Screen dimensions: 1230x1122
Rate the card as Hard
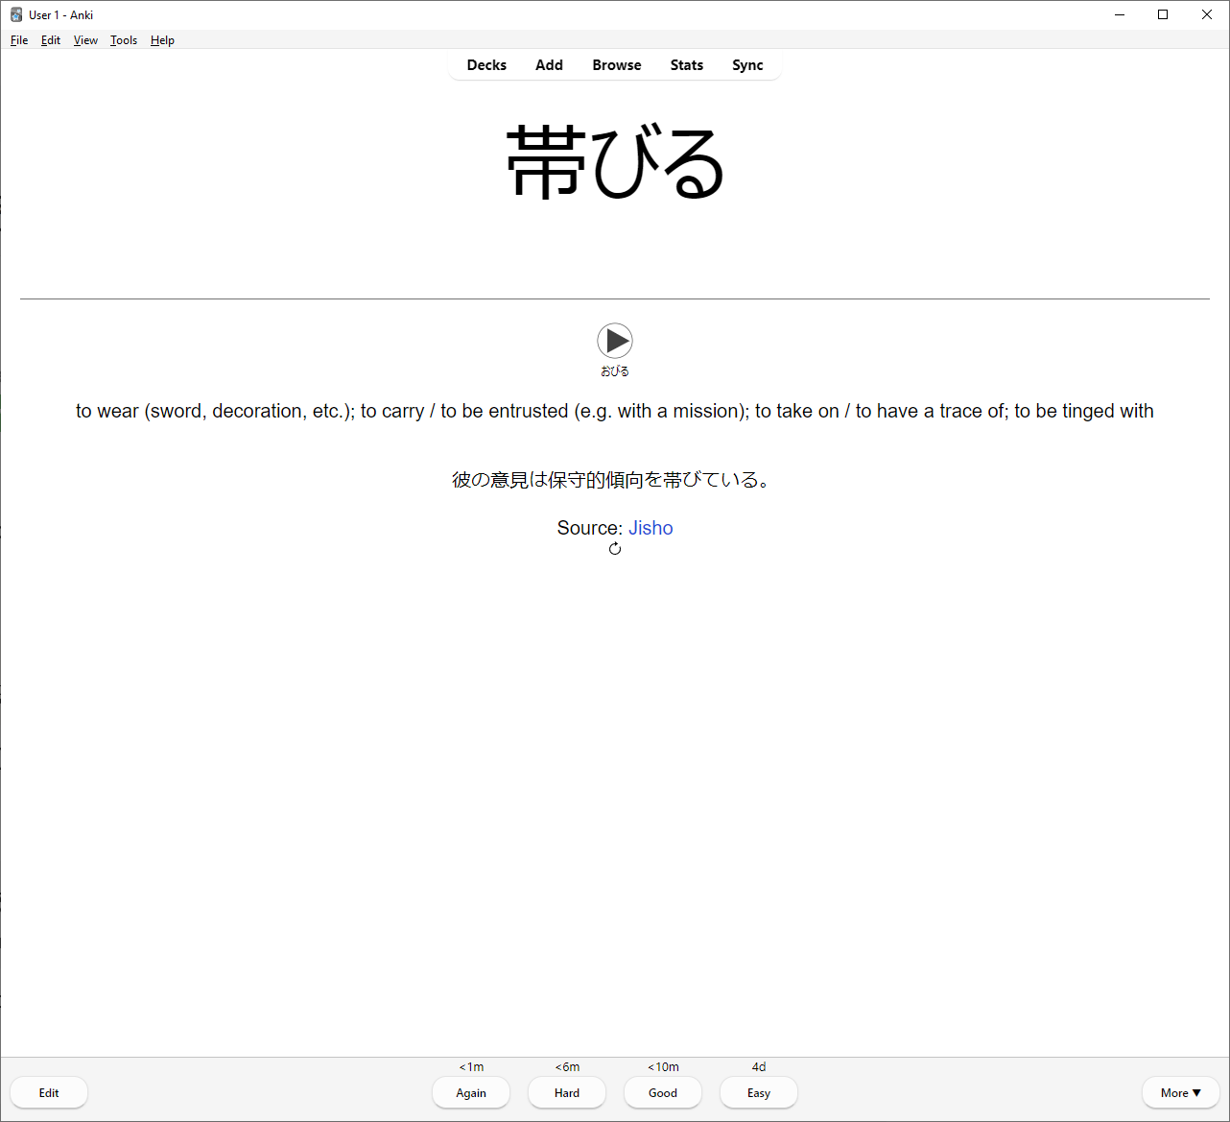(x=567, y=1093)
